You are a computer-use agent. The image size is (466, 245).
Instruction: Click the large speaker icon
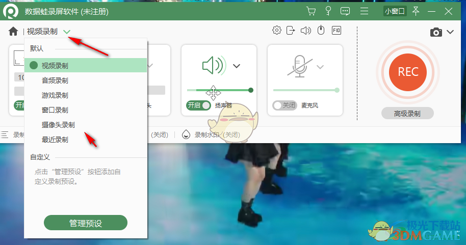[x=214, y=65]
